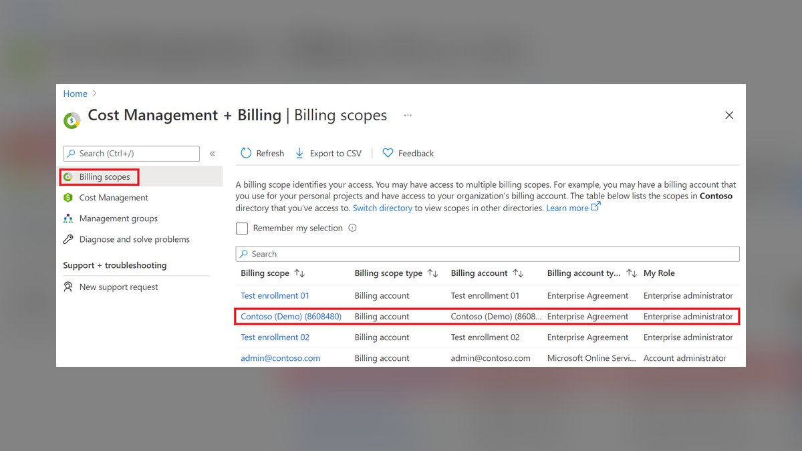Open the admin@contoso.com billing scope
The image size is (802, 451).
tap(280, 358)
